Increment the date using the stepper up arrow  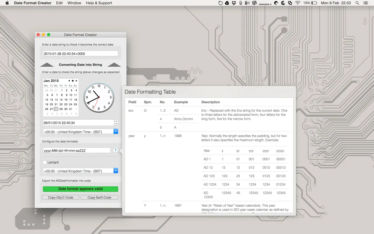[x=116, y=121]
